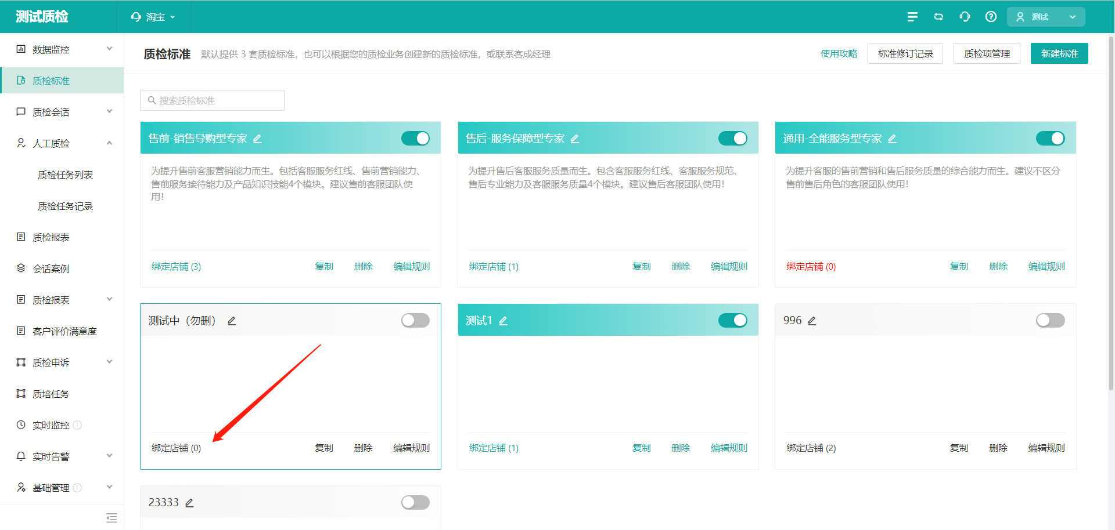Click 编辑规则 on 售前-销售导购型专家 card
This screenshot has width=1115, height=530.
tap(411, 266)
